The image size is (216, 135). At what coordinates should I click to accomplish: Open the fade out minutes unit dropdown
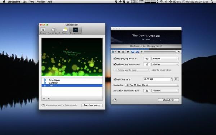165,64
